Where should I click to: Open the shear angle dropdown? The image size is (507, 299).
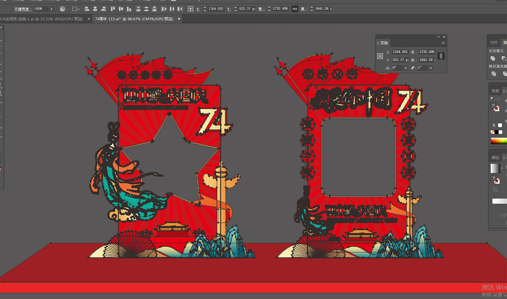[x=431, y=68]
